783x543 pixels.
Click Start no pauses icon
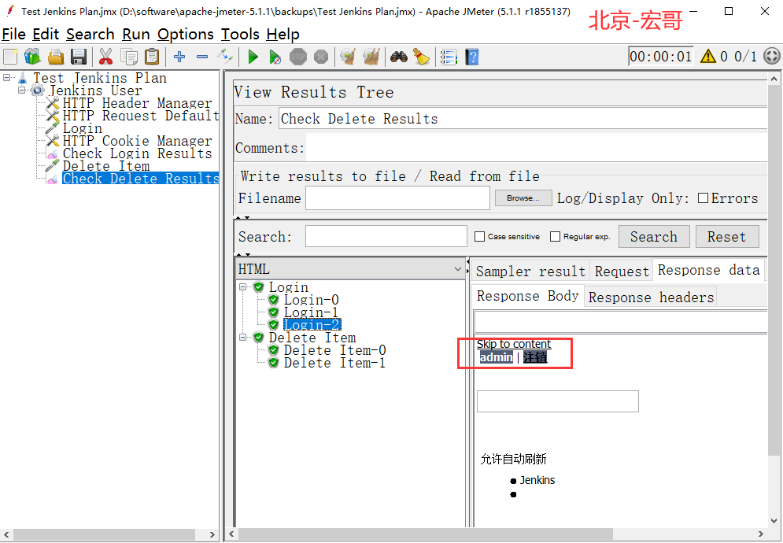(275, 57)
